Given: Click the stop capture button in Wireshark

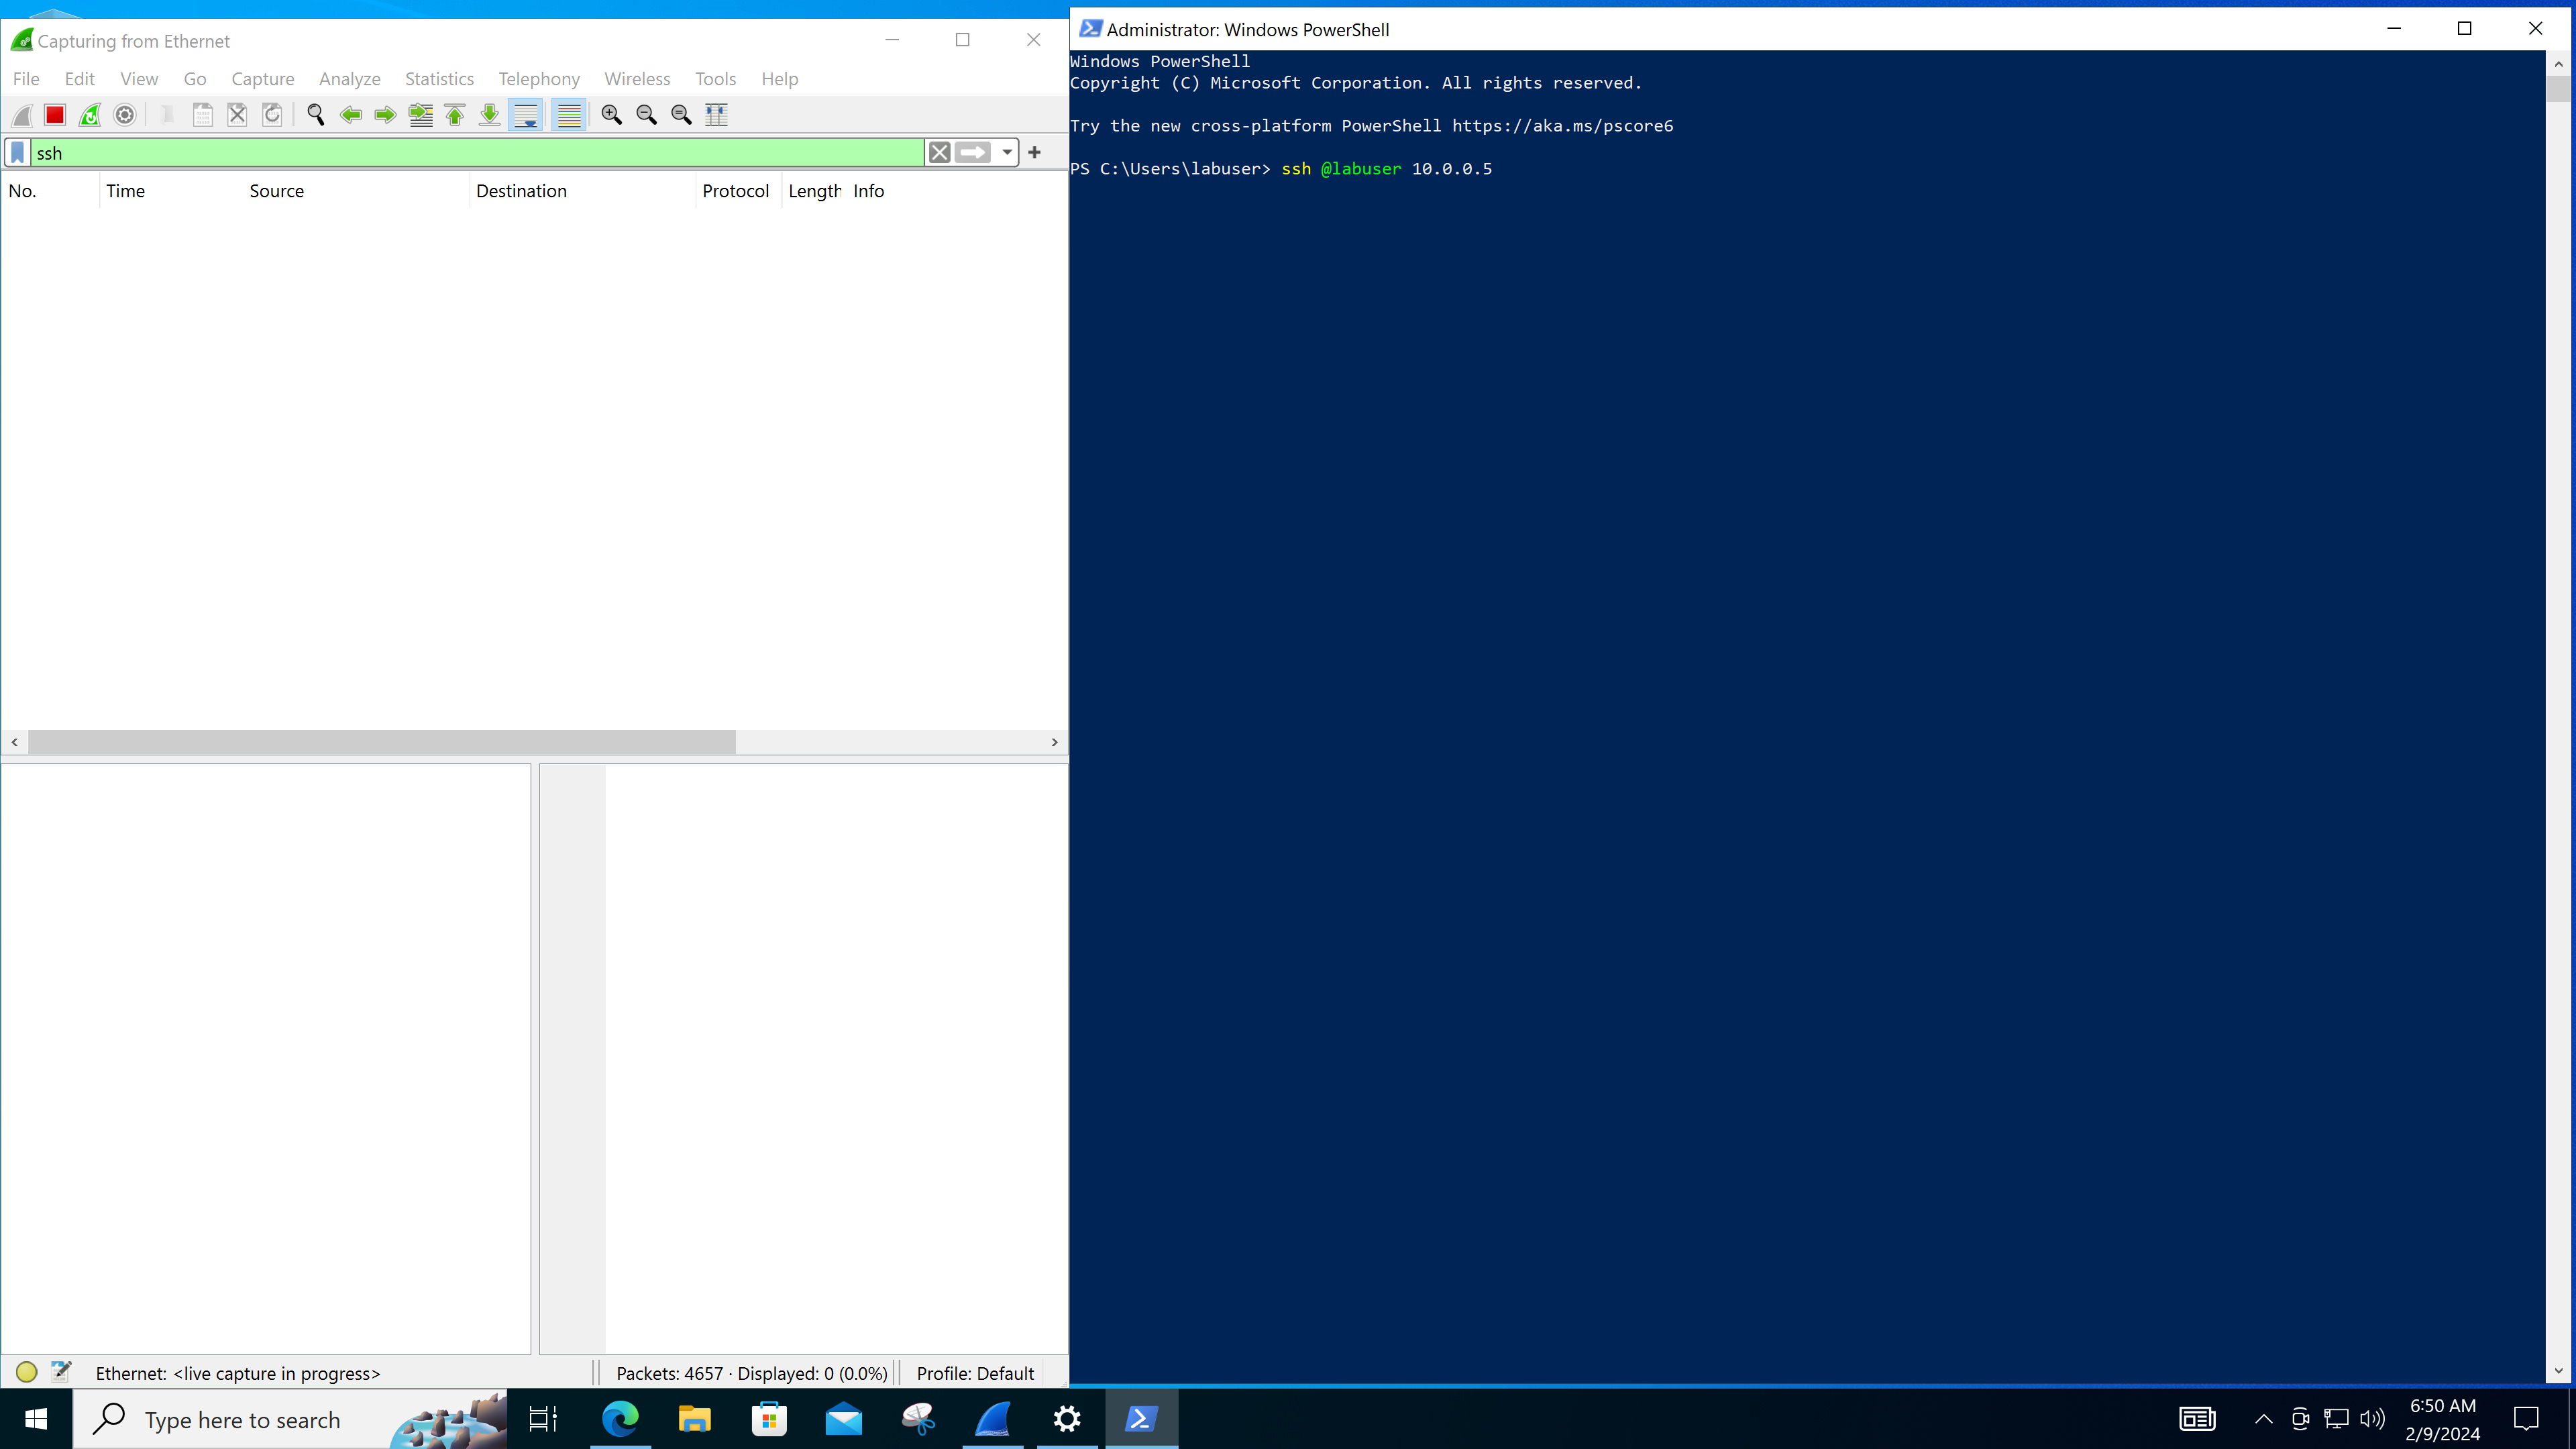Looking at the screenshot, I should (56, 113).
